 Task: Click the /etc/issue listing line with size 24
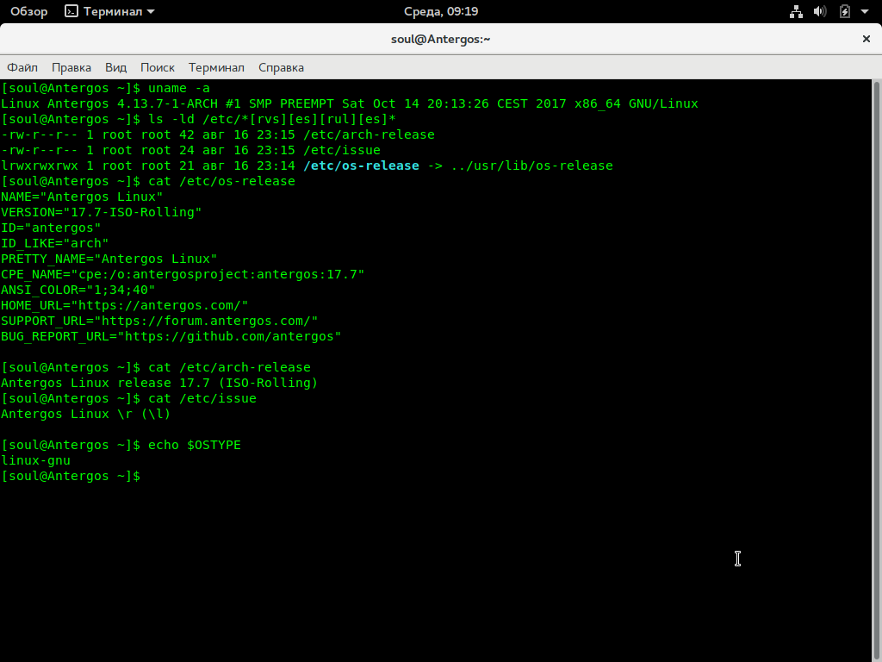tap(190, 150)
